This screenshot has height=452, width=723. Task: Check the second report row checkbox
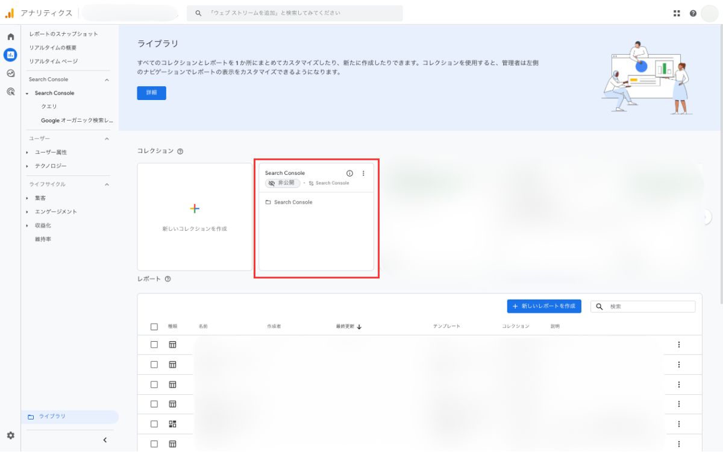point(154,365)
